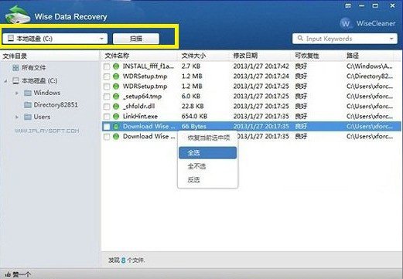Open the WiseCleaner W logo
The height and width of the screenshot is (279, 403).
click(x=346, y=23)
